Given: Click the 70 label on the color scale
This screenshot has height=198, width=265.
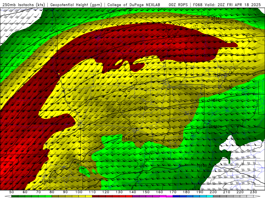Looking at the screenshot, I should (38, 192).
